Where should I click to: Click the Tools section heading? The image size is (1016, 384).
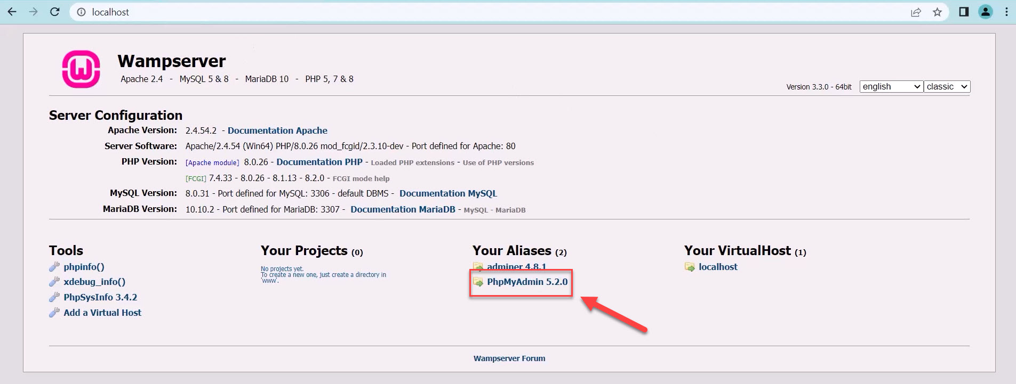tap(66, 250)
